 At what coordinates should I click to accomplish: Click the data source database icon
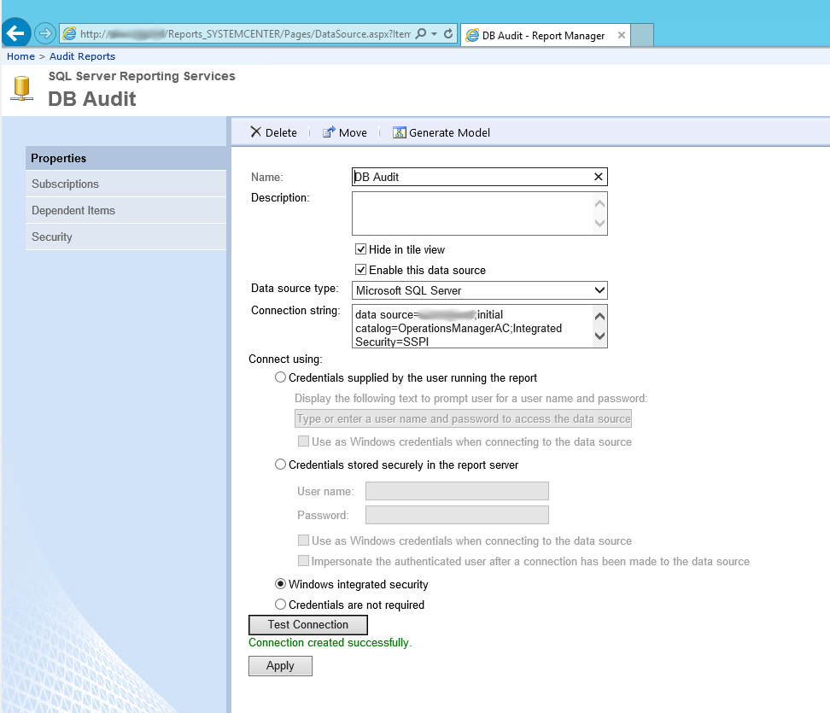[21, 89]
